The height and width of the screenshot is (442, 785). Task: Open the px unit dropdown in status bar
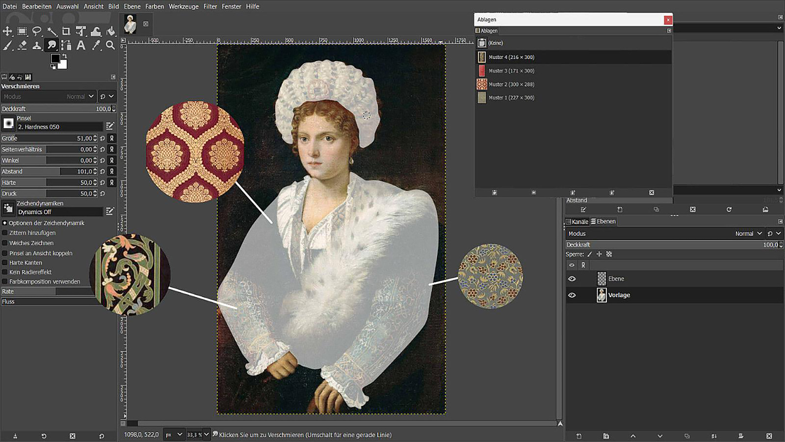point(173,435)
